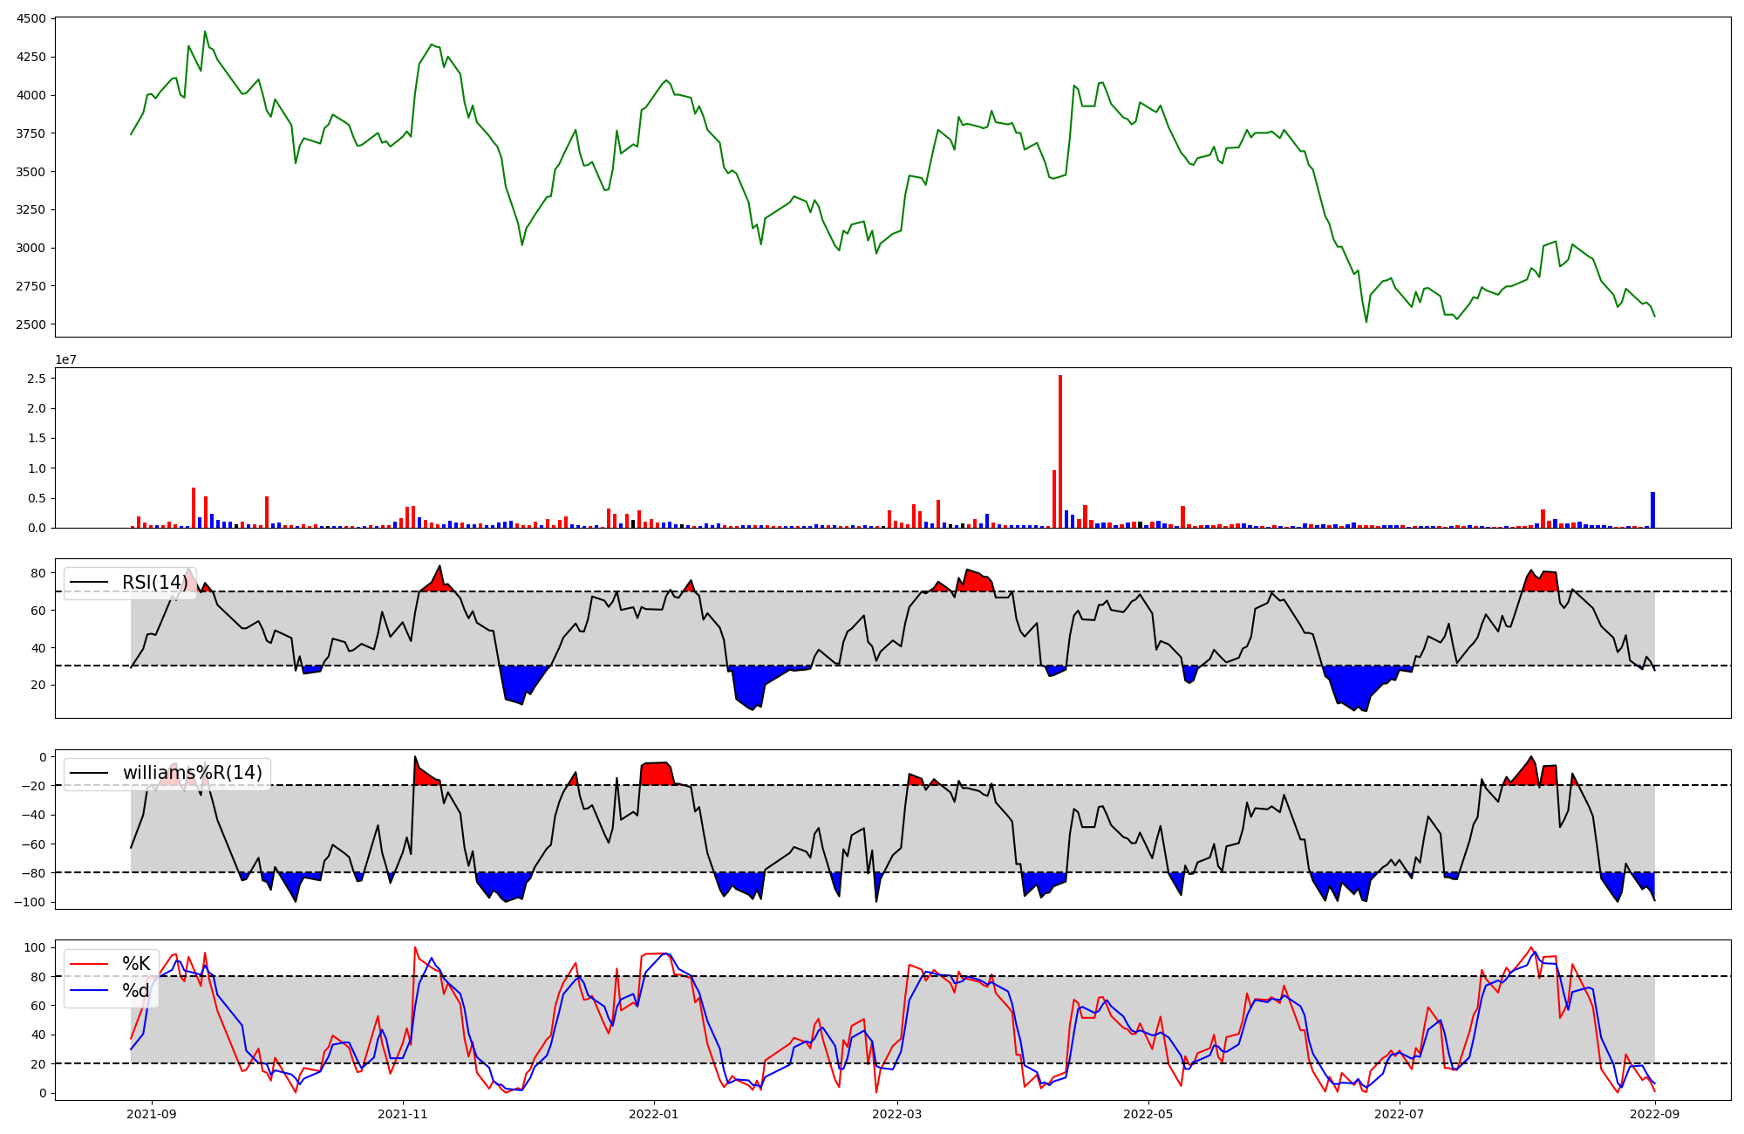Click the 2022-05 x-axis date label
Screen dimensions: 1744x1134
pos(1148,1114)
